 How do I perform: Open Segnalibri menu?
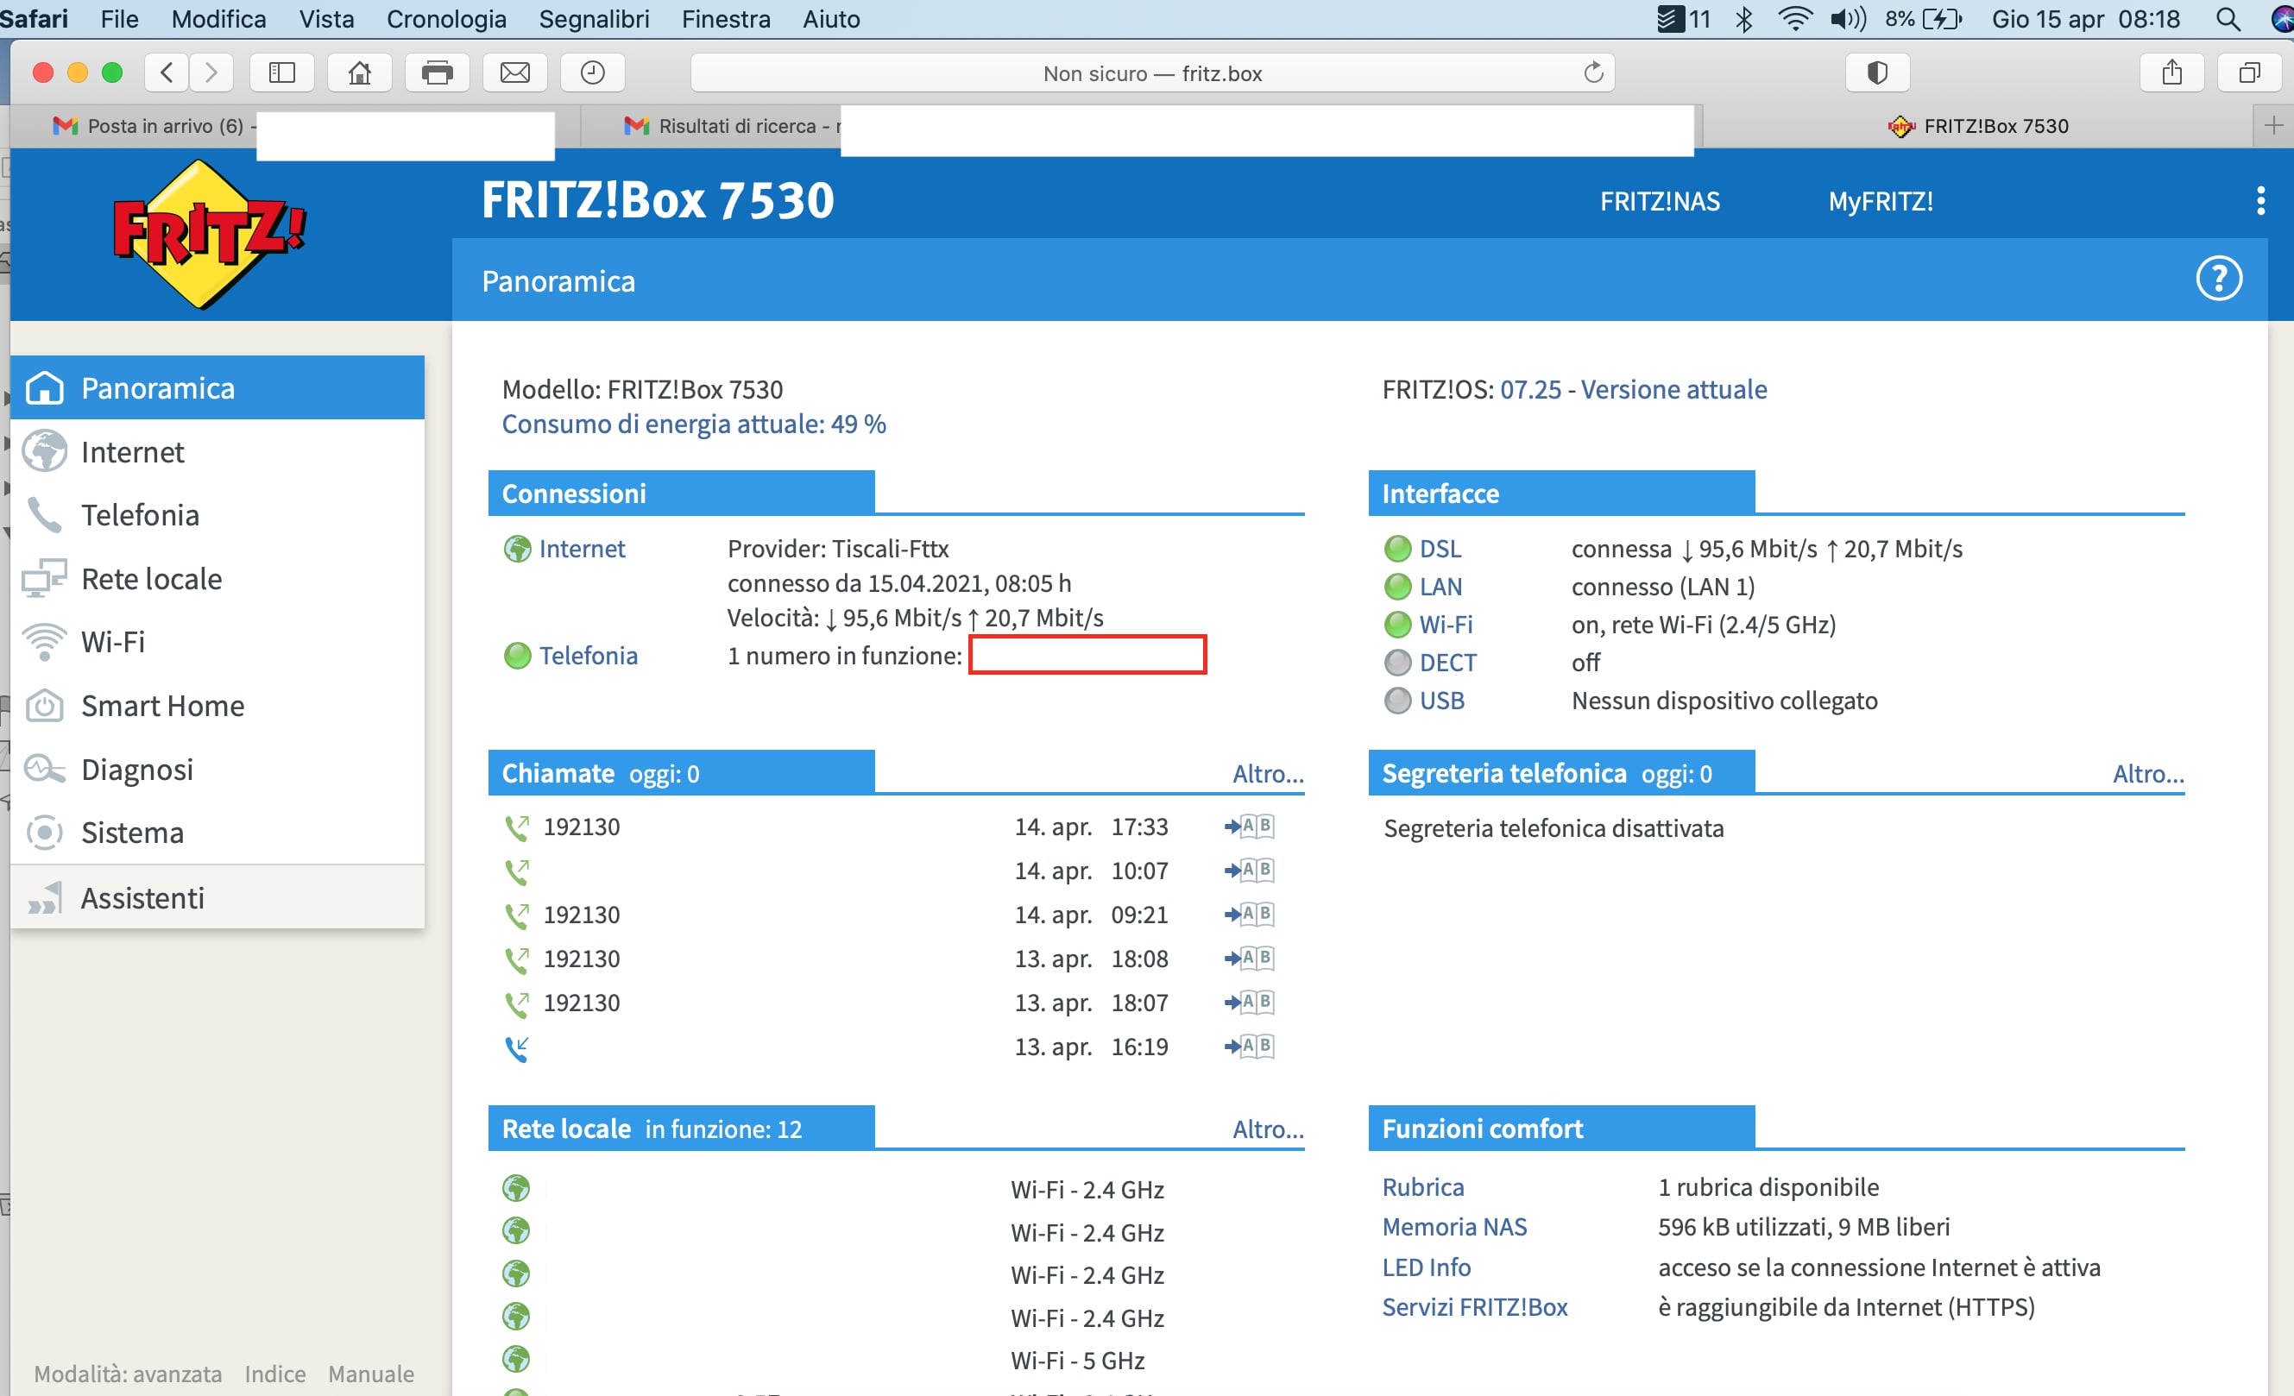[594, 20]
